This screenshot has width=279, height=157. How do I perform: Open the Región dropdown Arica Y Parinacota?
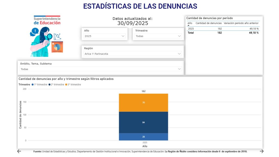click(132, 54)
